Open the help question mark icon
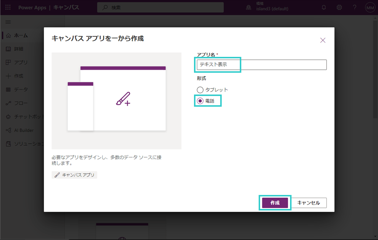This screenshot has width=378, height=240. [355, 7]
